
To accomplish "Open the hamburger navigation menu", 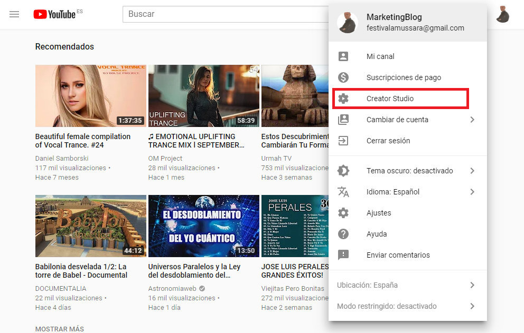I will (x=14, y=14).
